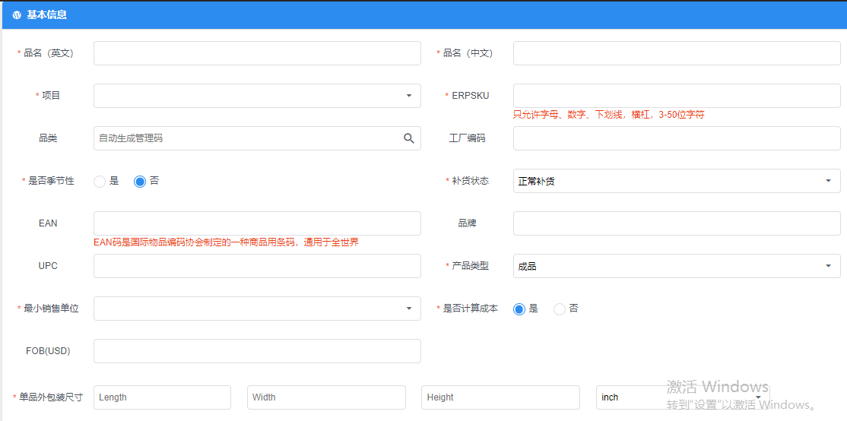Click the Length input field
The height and width of the screenshot is (421, 847).
click(x=162, y=397)
